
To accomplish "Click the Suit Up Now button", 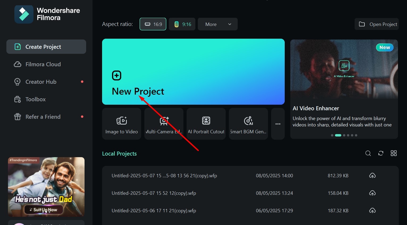I will [x=44, y=210].
